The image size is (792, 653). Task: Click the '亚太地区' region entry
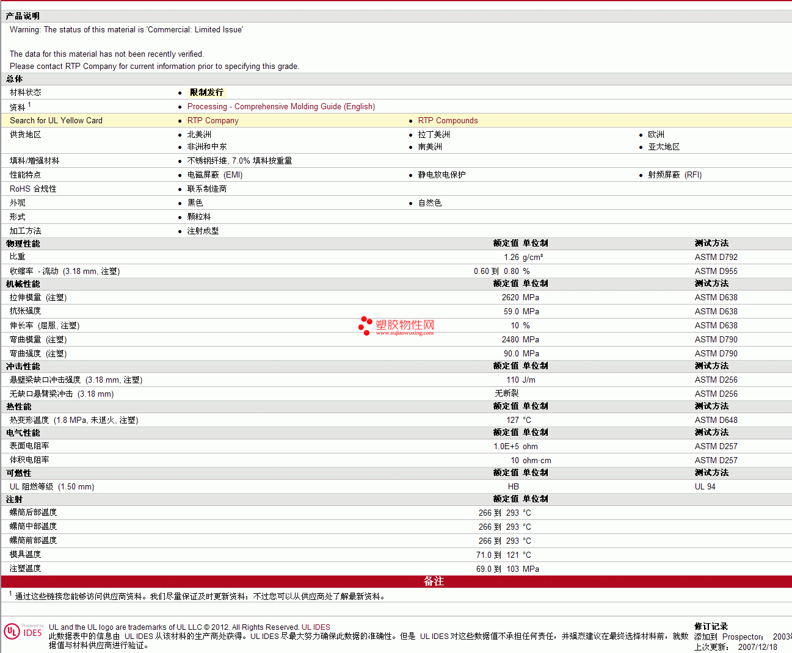pyautogui.click(x=664, y=146)
